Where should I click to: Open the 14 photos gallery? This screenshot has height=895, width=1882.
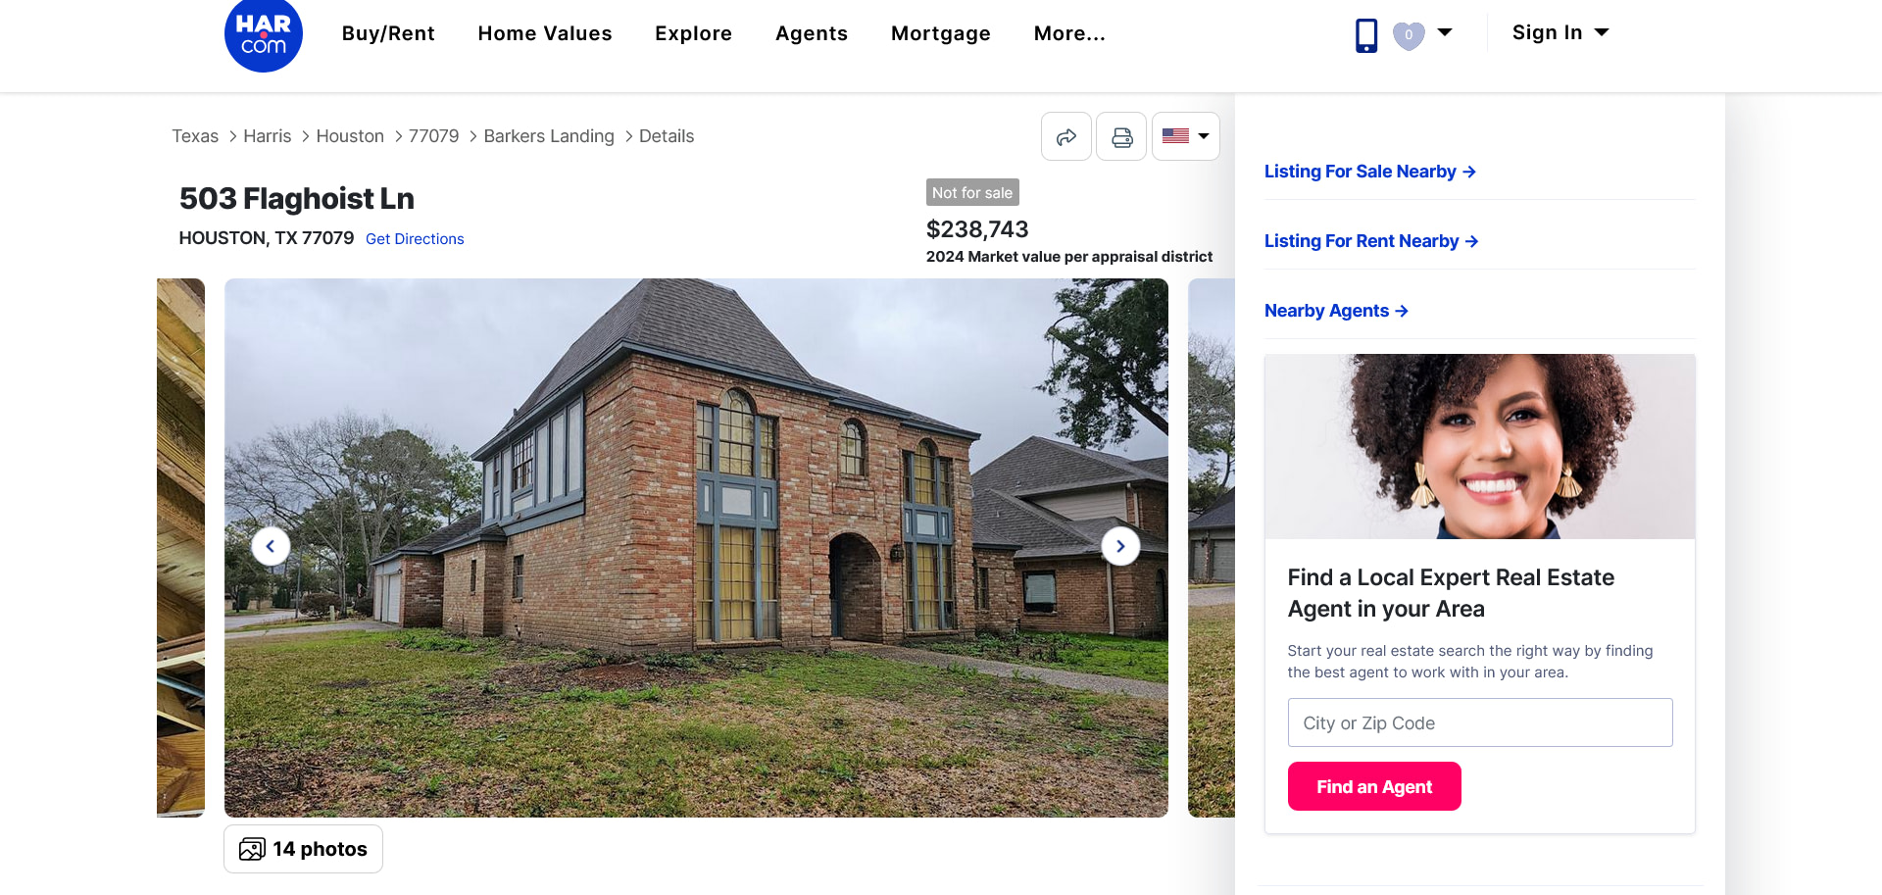[x=303, y=849]
